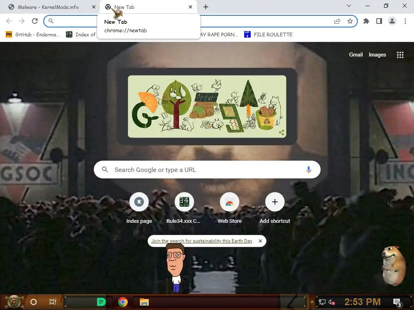This screenshot has width=414, height=310.
Task: Go back using the back arrow
Action: click(x=9, y=21)
